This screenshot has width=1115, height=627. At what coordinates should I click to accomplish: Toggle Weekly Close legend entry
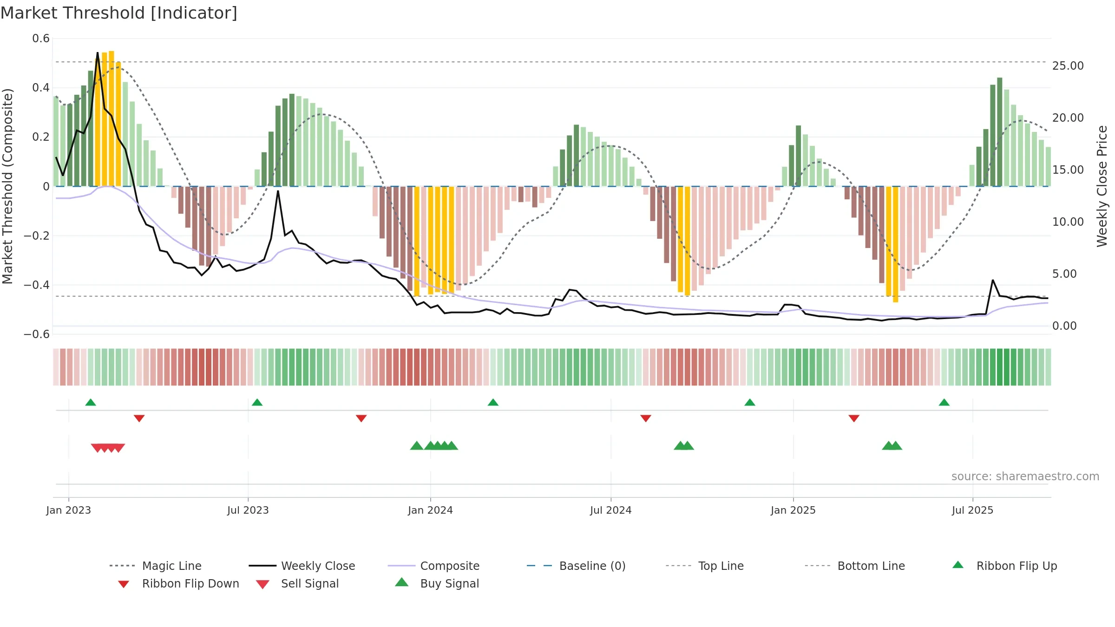tap(302, 566)
